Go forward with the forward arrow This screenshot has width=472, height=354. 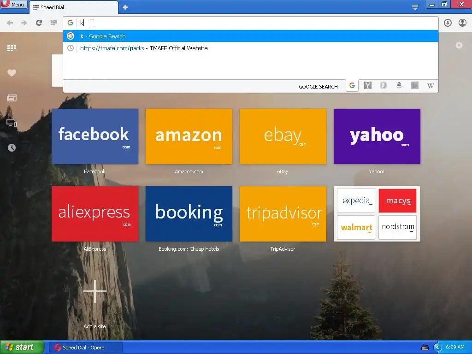tap(24, 23)
